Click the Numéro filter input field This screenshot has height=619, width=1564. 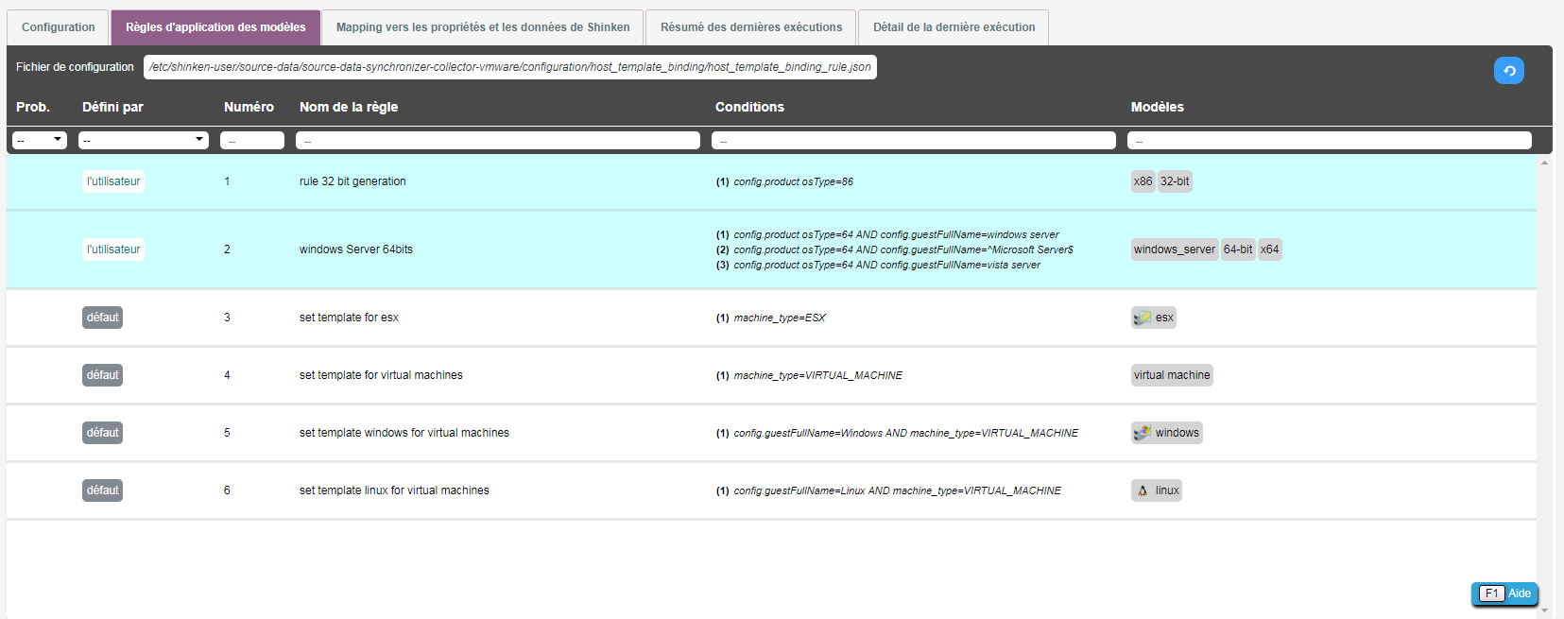pyautogui.click(x=252, y=141)
